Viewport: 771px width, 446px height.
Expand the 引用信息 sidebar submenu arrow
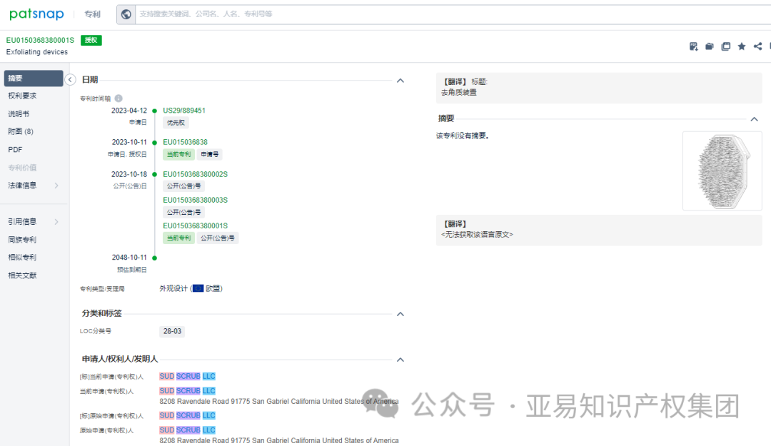(56, 222)
